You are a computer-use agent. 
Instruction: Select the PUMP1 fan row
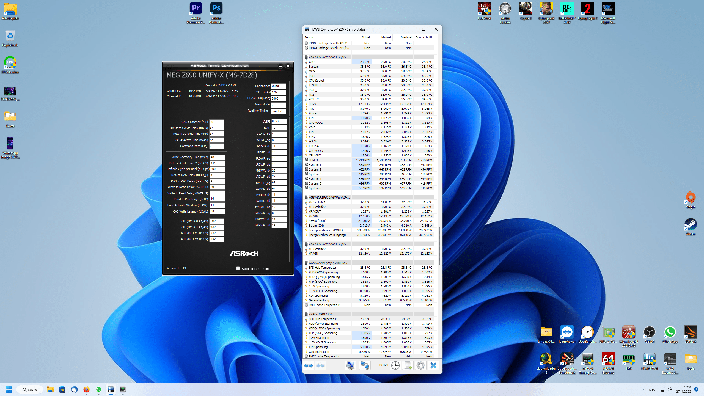click(x=369, y=160)
